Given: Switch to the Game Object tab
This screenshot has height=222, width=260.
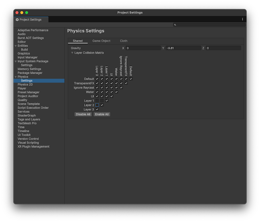Looking at the screenshot, I should click(x=101, y=41).
